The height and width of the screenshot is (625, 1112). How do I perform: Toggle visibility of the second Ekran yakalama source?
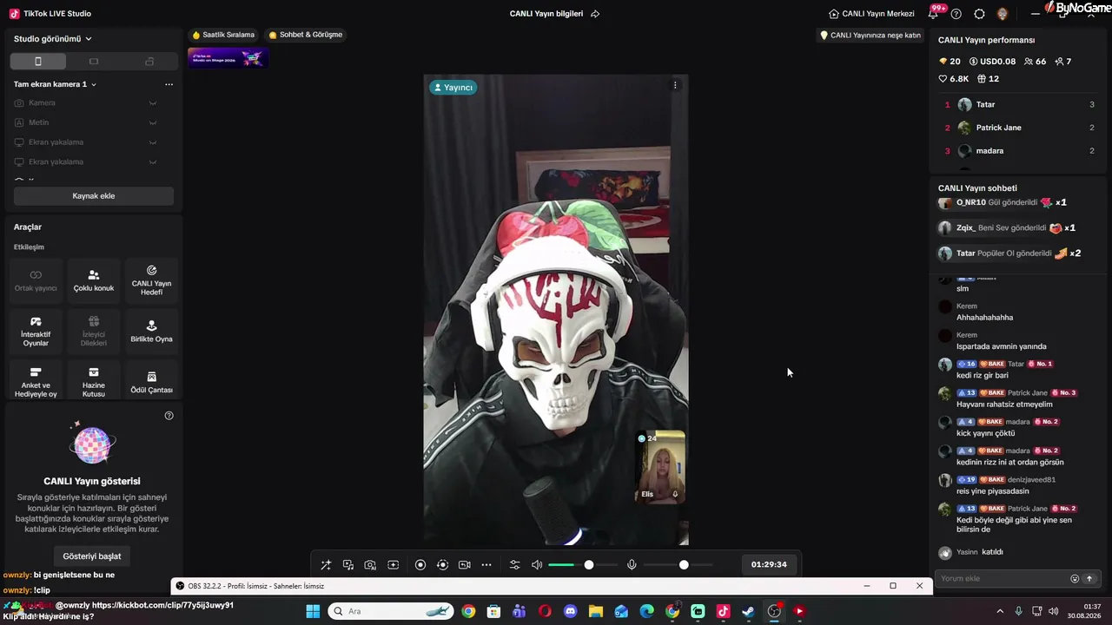coord(153,162)
